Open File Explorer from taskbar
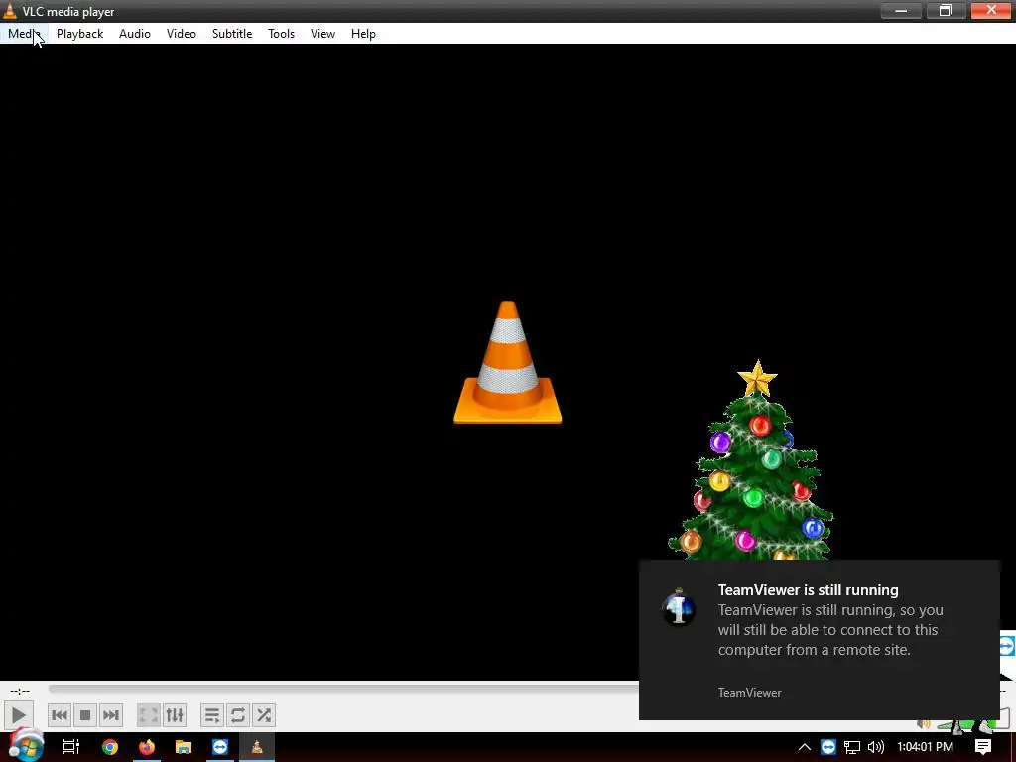The height and width of the screenshot is (762, 1016). tap(184, 747)
